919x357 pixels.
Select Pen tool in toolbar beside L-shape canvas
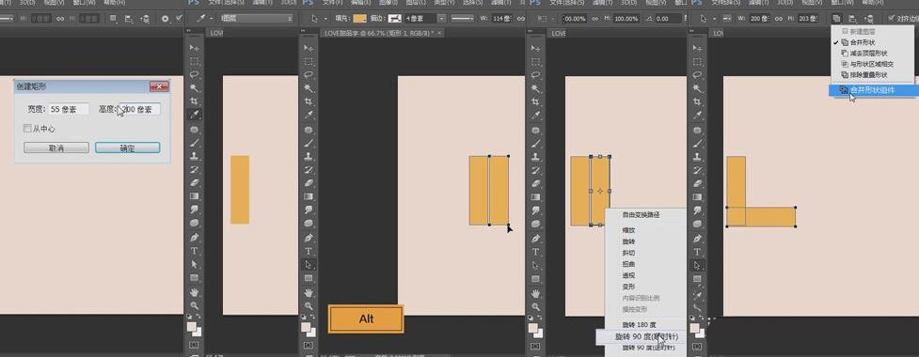697,239
